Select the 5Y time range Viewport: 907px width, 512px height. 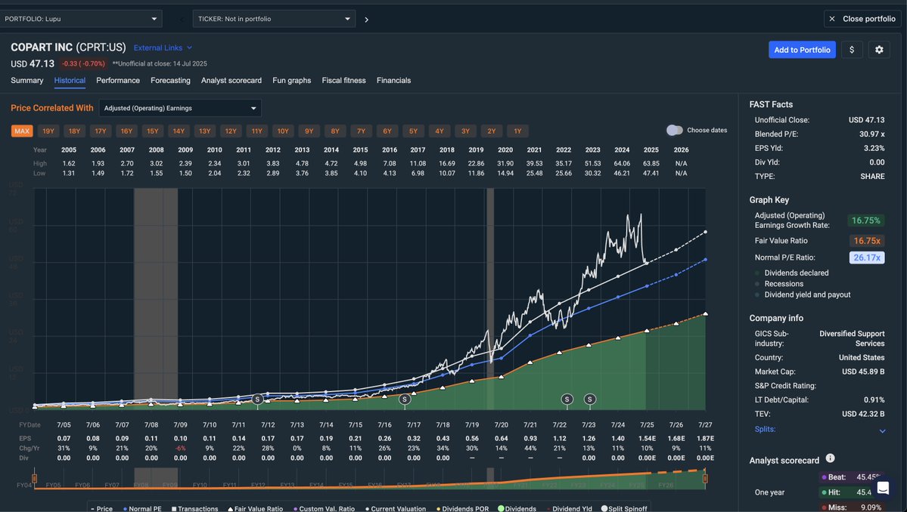414,131
